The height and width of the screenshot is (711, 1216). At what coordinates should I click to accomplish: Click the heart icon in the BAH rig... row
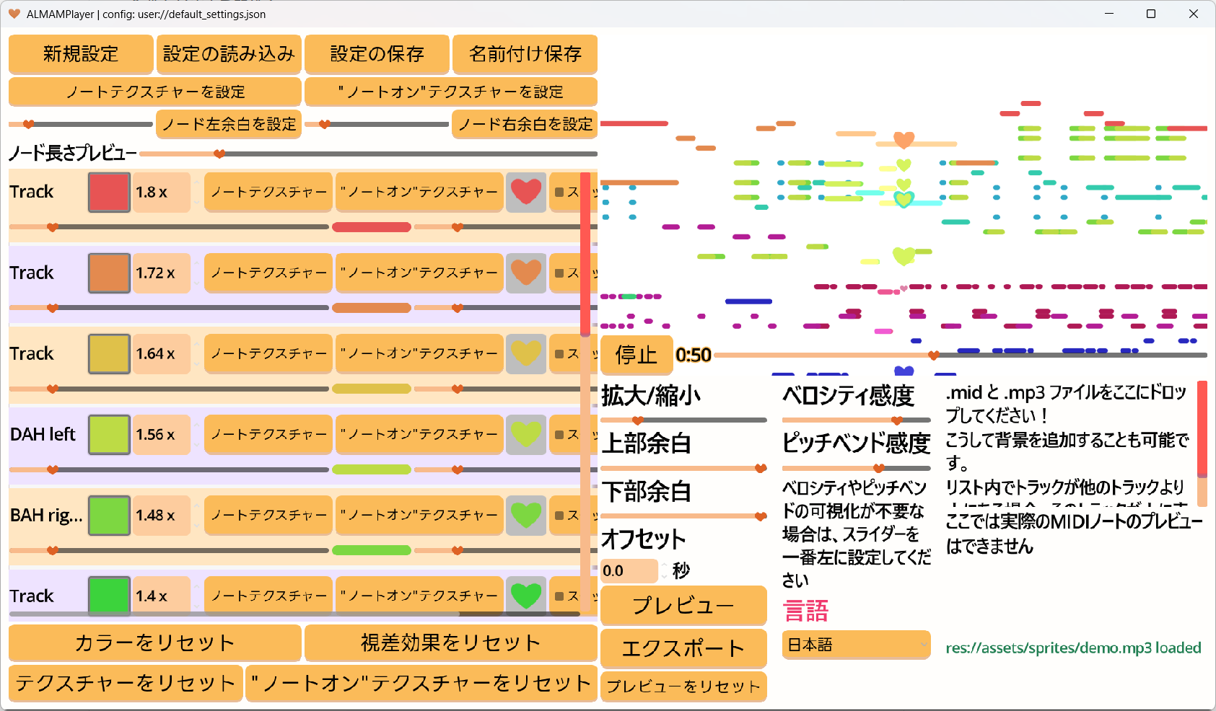[526, 515]
